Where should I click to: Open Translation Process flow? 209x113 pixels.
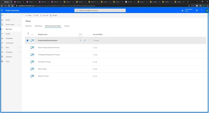pyautogui.click(x=44, y=62)
